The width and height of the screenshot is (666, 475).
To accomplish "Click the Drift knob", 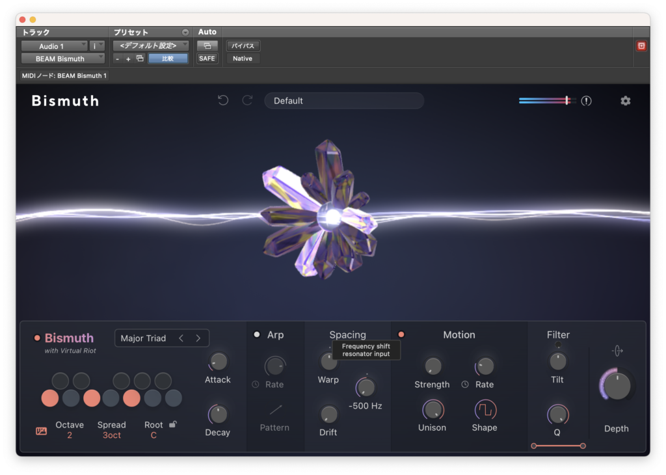I will click(x=328, y=414).
